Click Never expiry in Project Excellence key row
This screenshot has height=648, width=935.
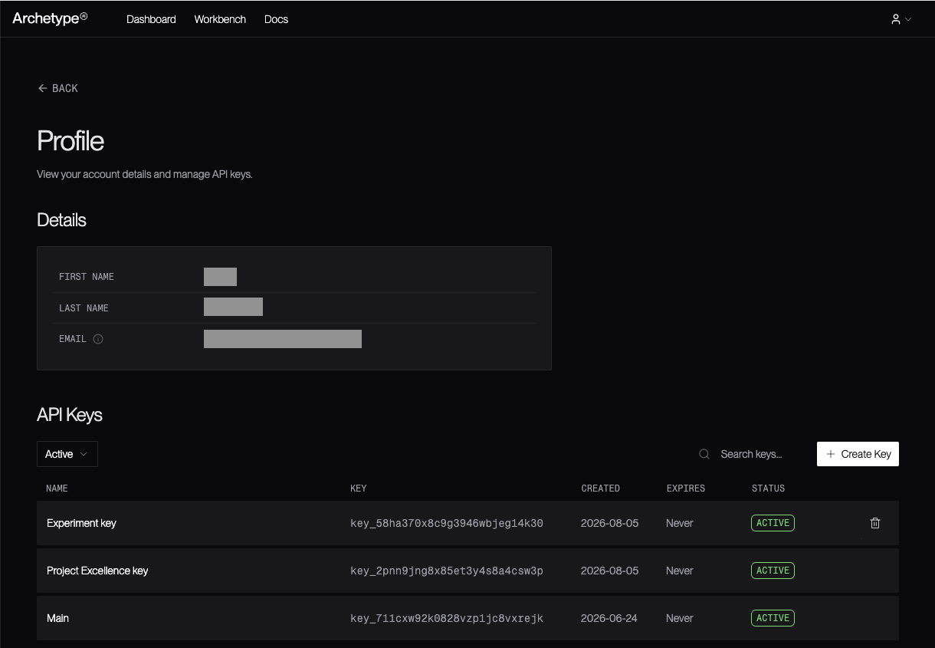click(680, 571)
